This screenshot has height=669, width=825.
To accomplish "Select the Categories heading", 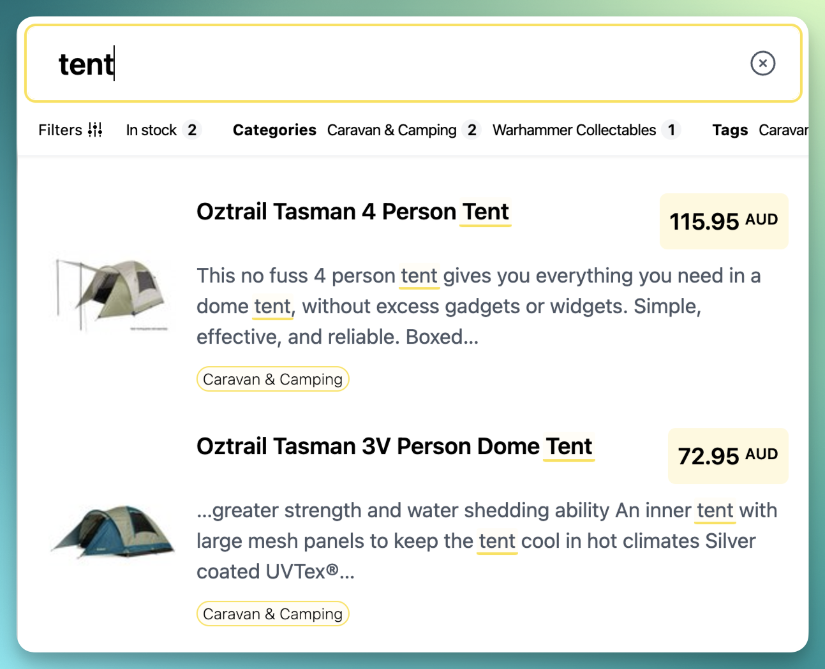I will click(x=274, y=130).
